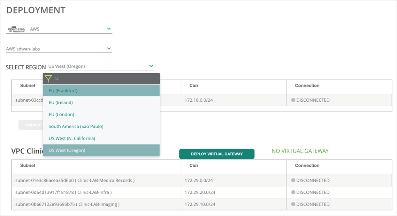
Task: Click the Cidr column header in upper table
Action: [x=194, y=85]
